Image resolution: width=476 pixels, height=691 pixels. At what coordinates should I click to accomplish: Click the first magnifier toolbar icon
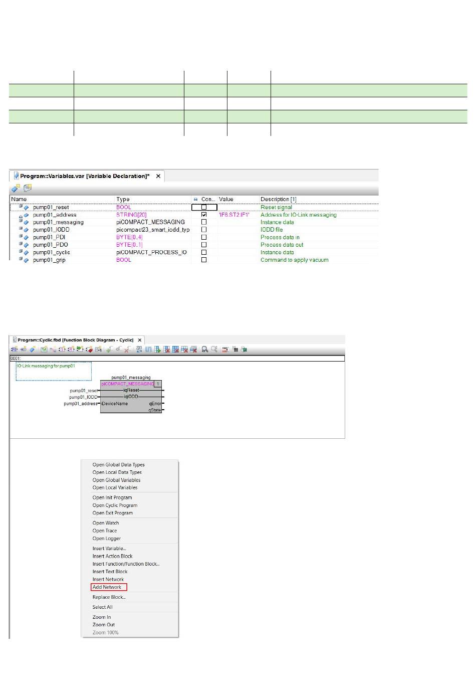click(x=205, y=350)
